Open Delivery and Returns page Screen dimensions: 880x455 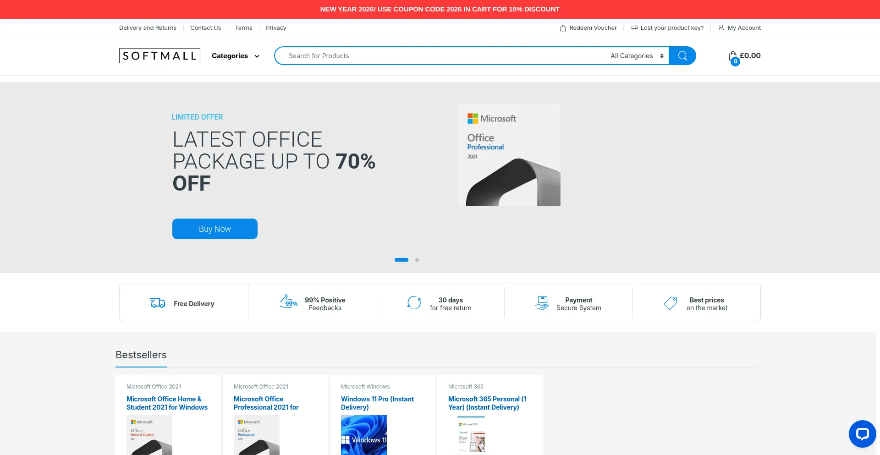pyautogui.click(x=148, y=28)
